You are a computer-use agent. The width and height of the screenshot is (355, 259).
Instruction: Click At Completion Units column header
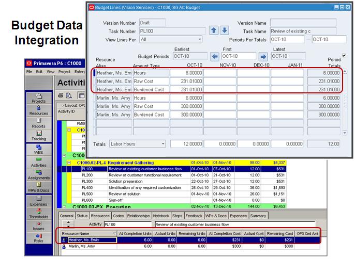[x=135, y=234]
